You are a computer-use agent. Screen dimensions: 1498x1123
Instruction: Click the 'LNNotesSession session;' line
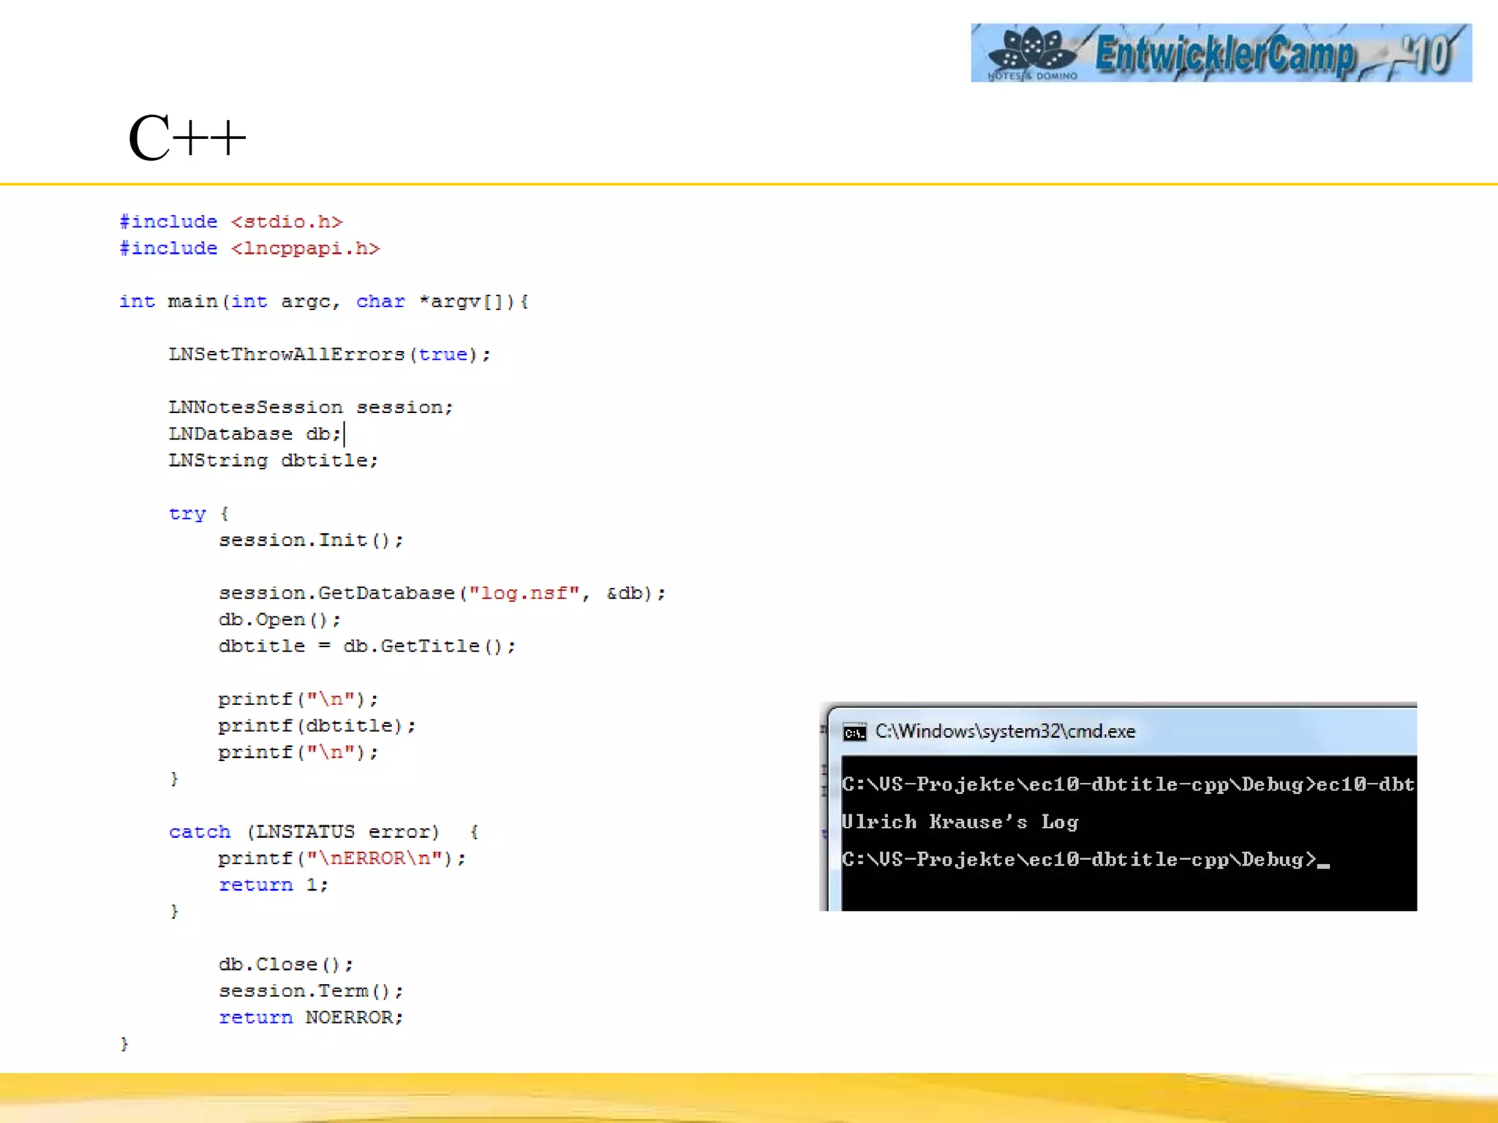coord(311,407)
